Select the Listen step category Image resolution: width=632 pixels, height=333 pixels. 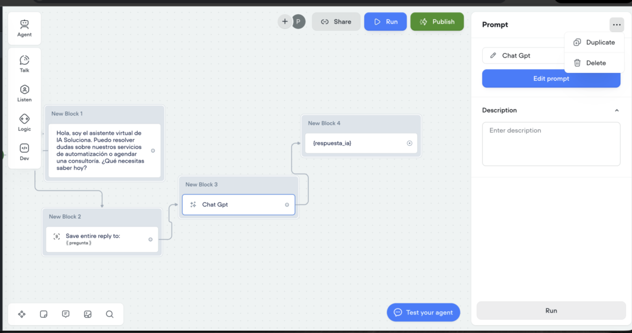pos(25,93)
